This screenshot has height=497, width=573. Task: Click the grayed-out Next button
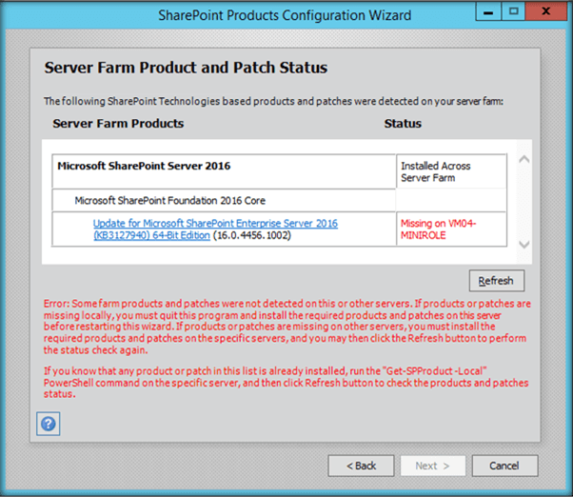click(x=433, y=466)
